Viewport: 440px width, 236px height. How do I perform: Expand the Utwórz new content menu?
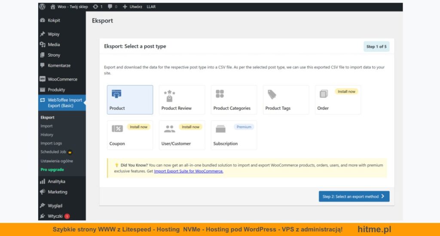click(x=133, y=7)
